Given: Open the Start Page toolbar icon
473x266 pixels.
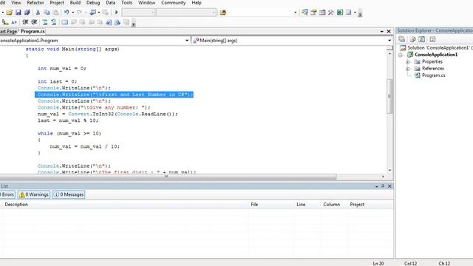Looking at the screenshot, I should (340, 13).
